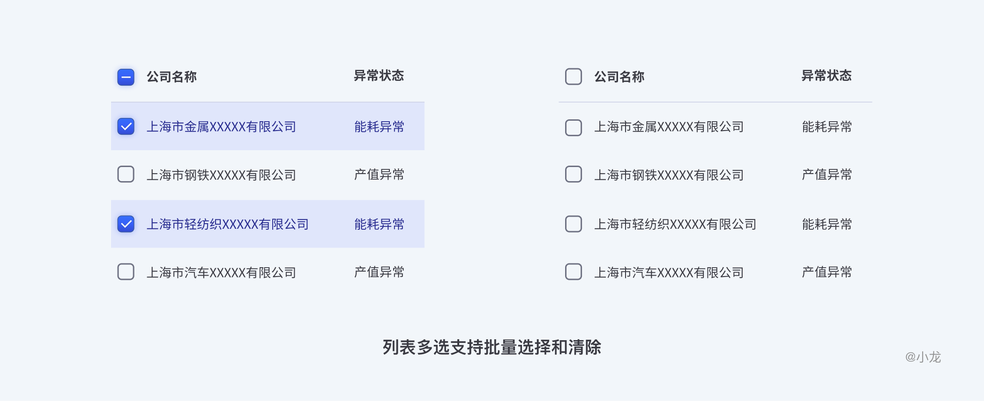
Task: Tick 上海市汽车XXXXX有限公司 checkbox in right table
Action: pyautogui.click(x=574, y=272)
